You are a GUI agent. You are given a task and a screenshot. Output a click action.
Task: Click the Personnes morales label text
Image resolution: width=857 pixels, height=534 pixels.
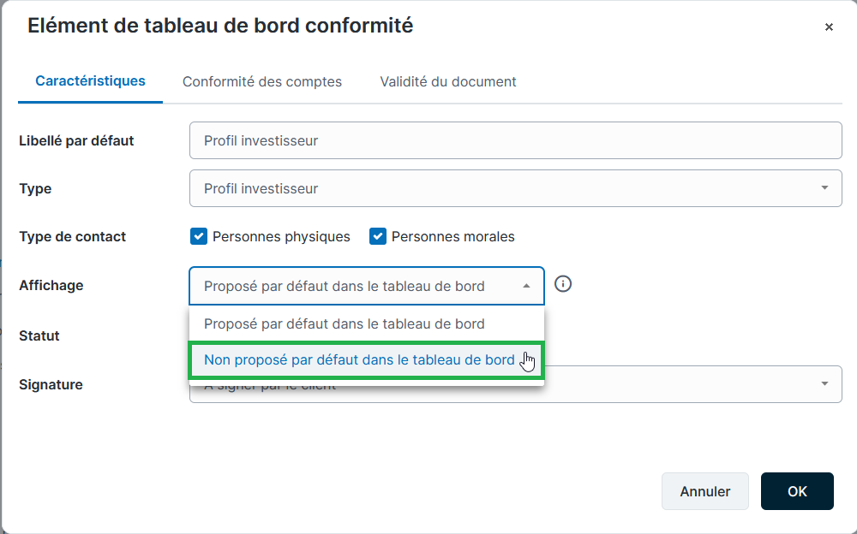452,237
